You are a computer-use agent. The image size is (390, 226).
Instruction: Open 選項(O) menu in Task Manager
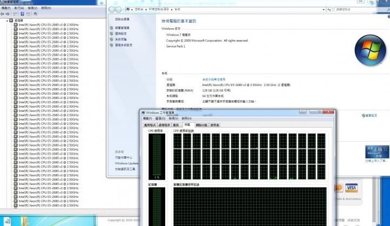pos(160,118)
